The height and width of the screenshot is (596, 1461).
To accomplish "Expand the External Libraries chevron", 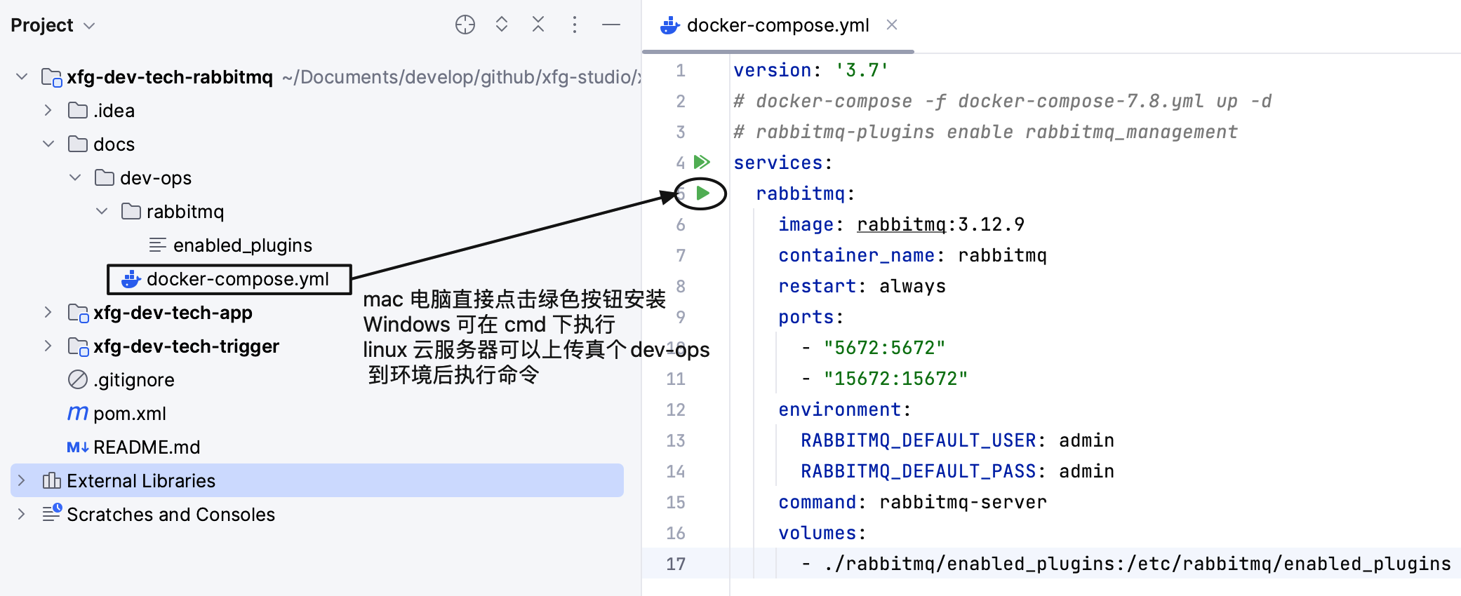I will (x=21, y=480).
